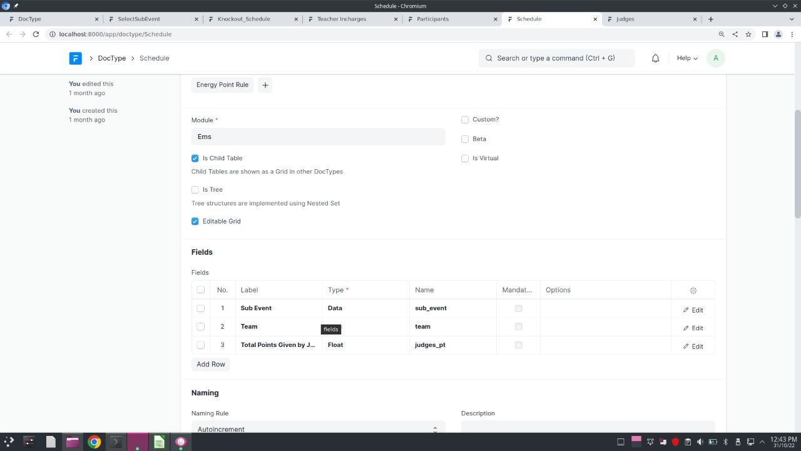The image size is (801, 451).
Task: Open the Energy Point Rule link
Action: tap(222, 85)
